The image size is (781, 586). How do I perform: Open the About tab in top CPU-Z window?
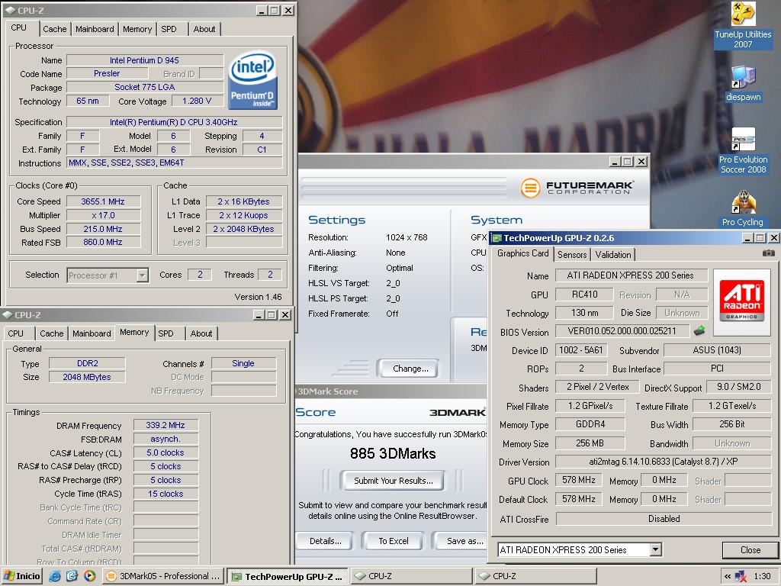204,29
